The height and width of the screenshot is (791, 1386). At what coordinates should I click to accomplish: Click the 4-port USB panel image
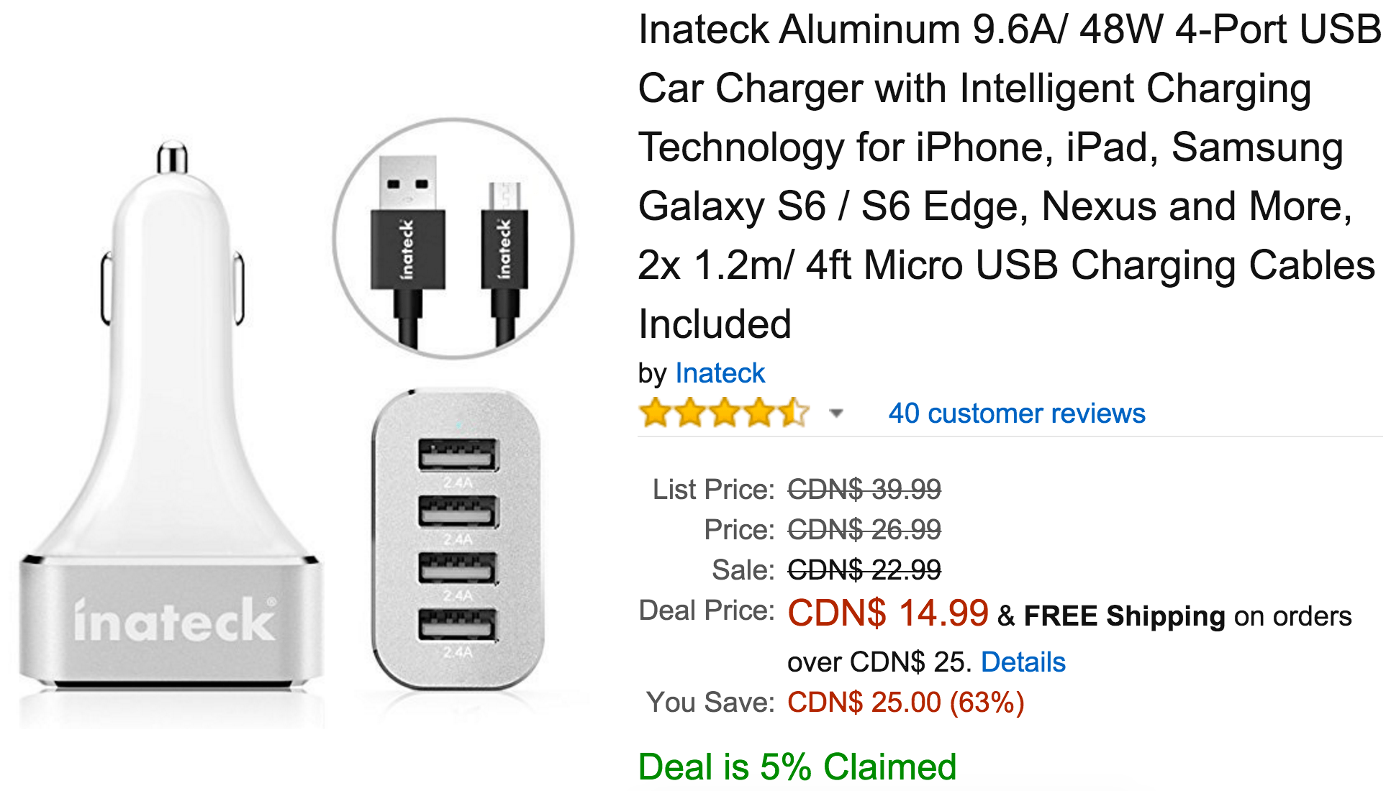(x=458, y=539)
